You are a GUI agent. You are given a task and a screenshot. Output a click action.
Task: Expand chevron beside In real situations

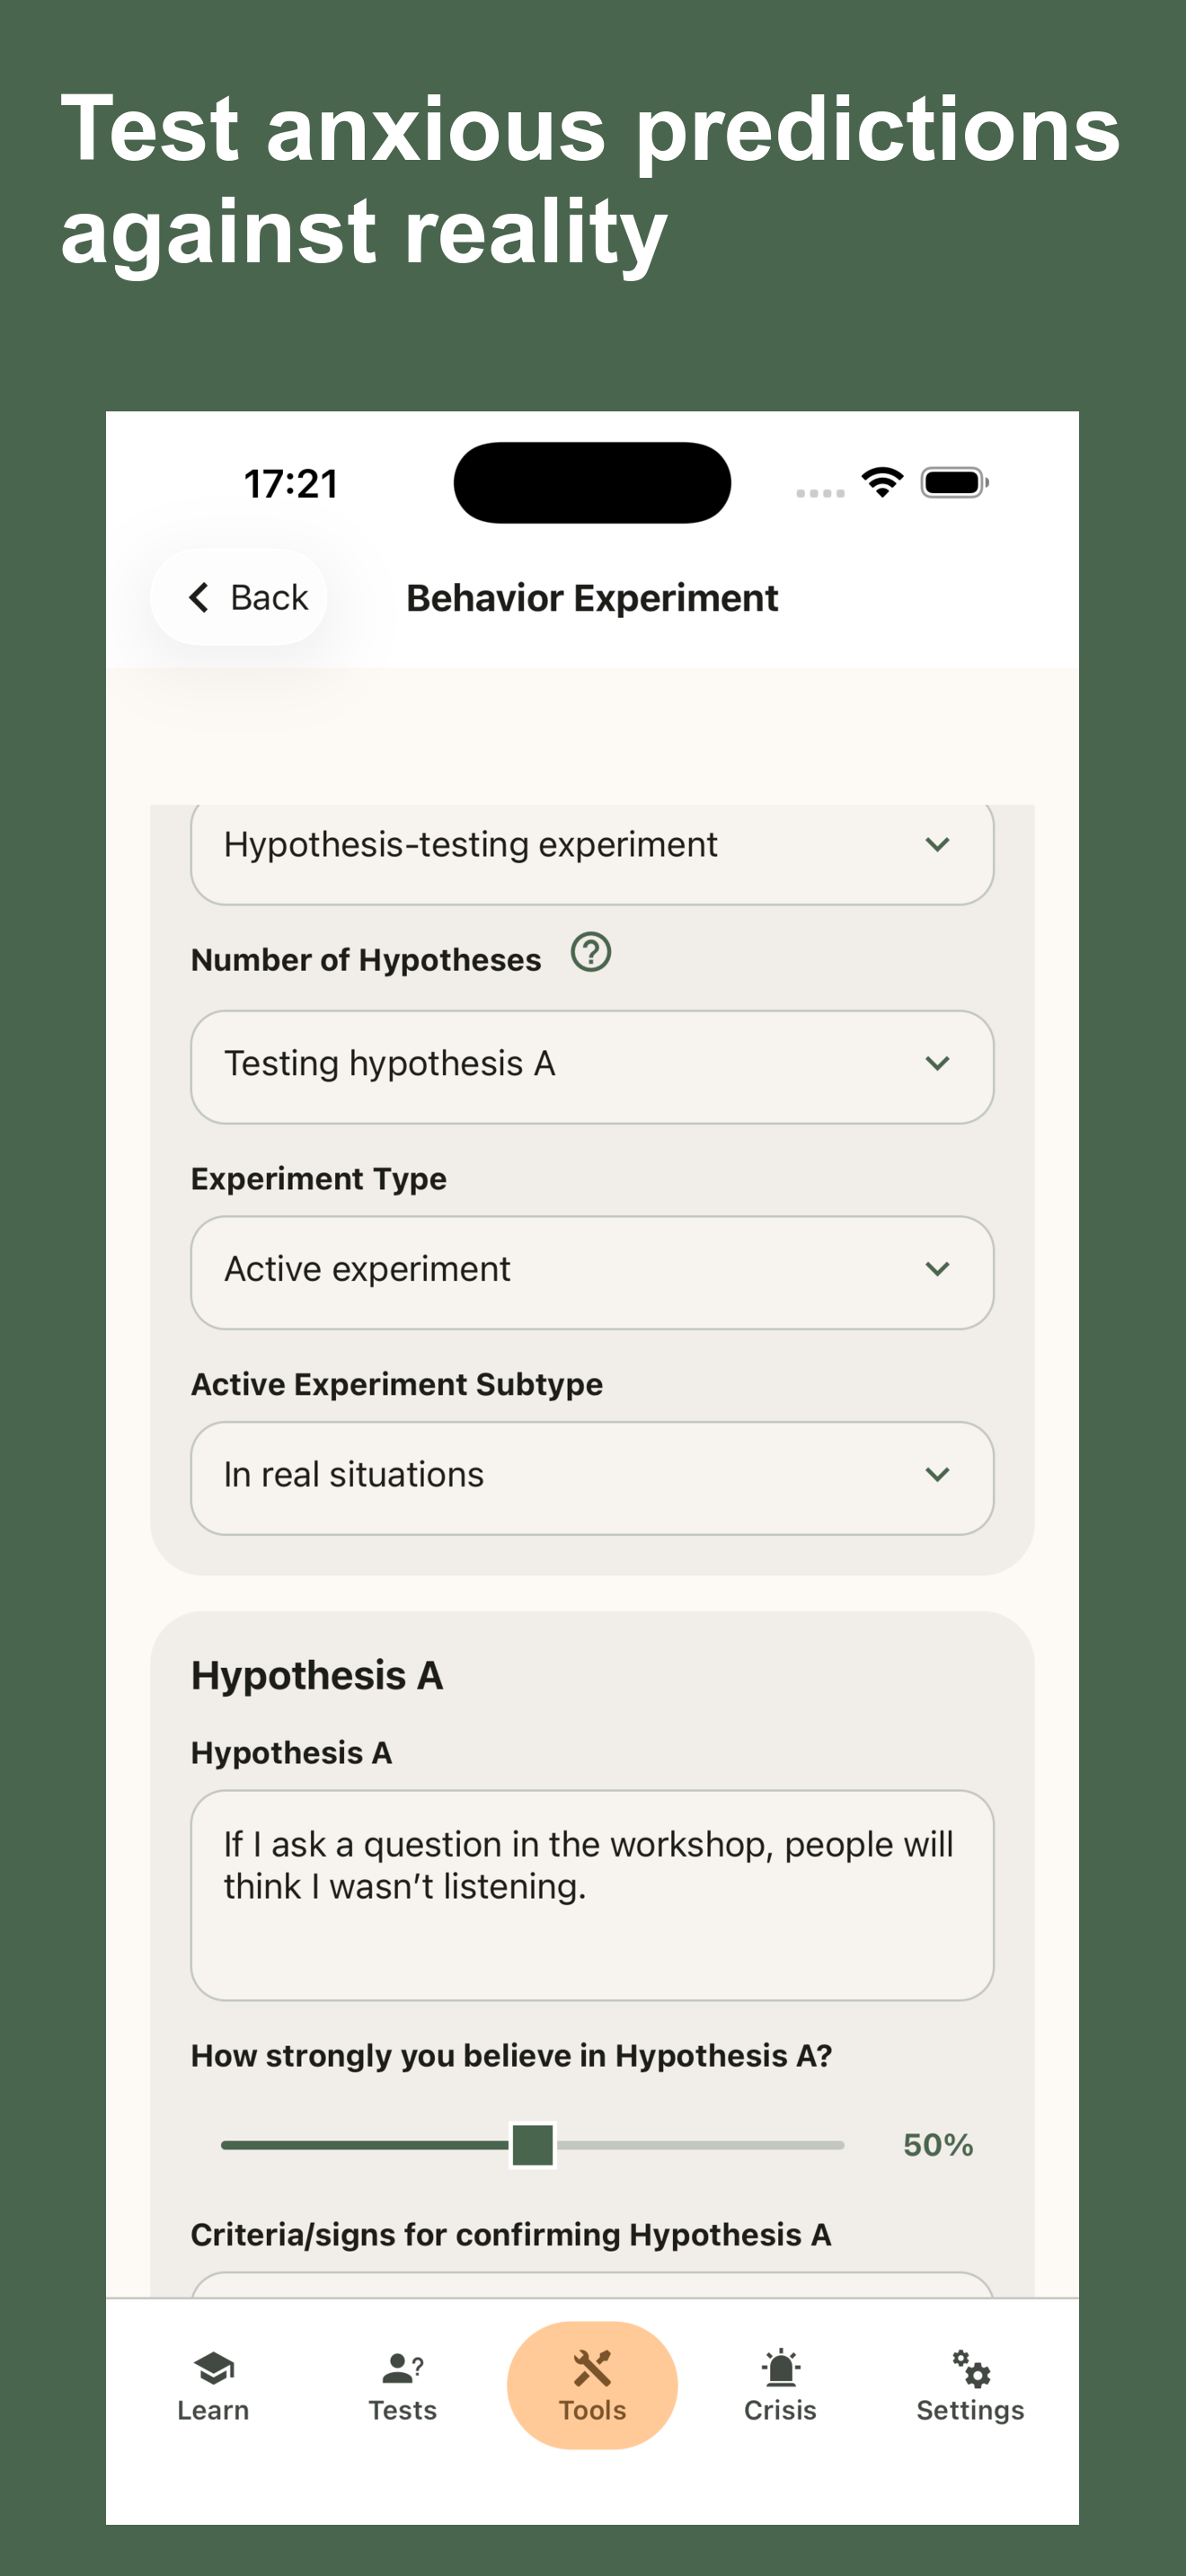[937, 1474]
